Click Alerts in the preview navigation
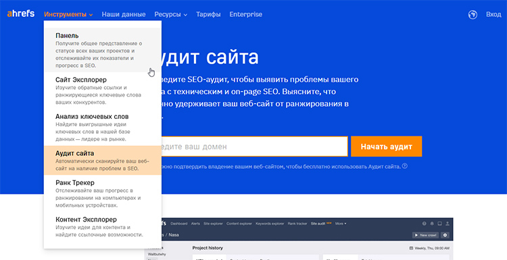Image resolution: width=507 pixels, height=260 pixels. pyautogui.click(x=195, y=224)
